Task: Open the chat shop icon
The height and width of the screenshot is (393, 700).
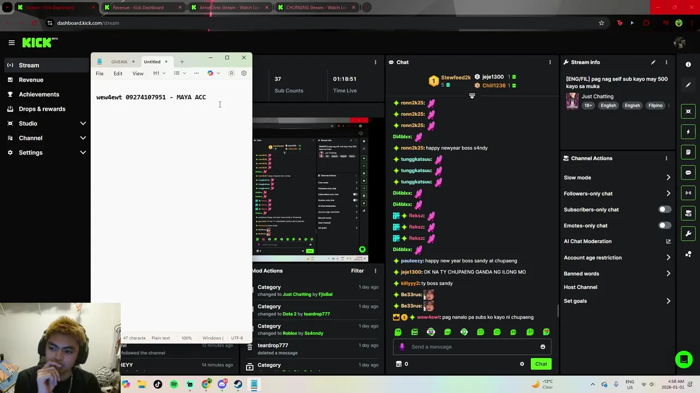Action: tap(399, 364)
